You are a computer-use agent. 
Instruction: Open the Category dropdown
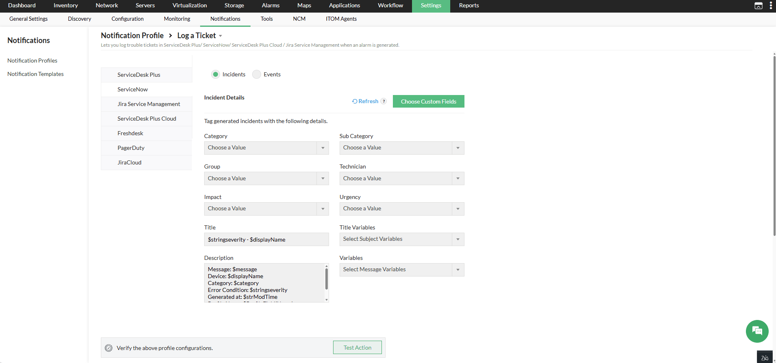point(266,148)
